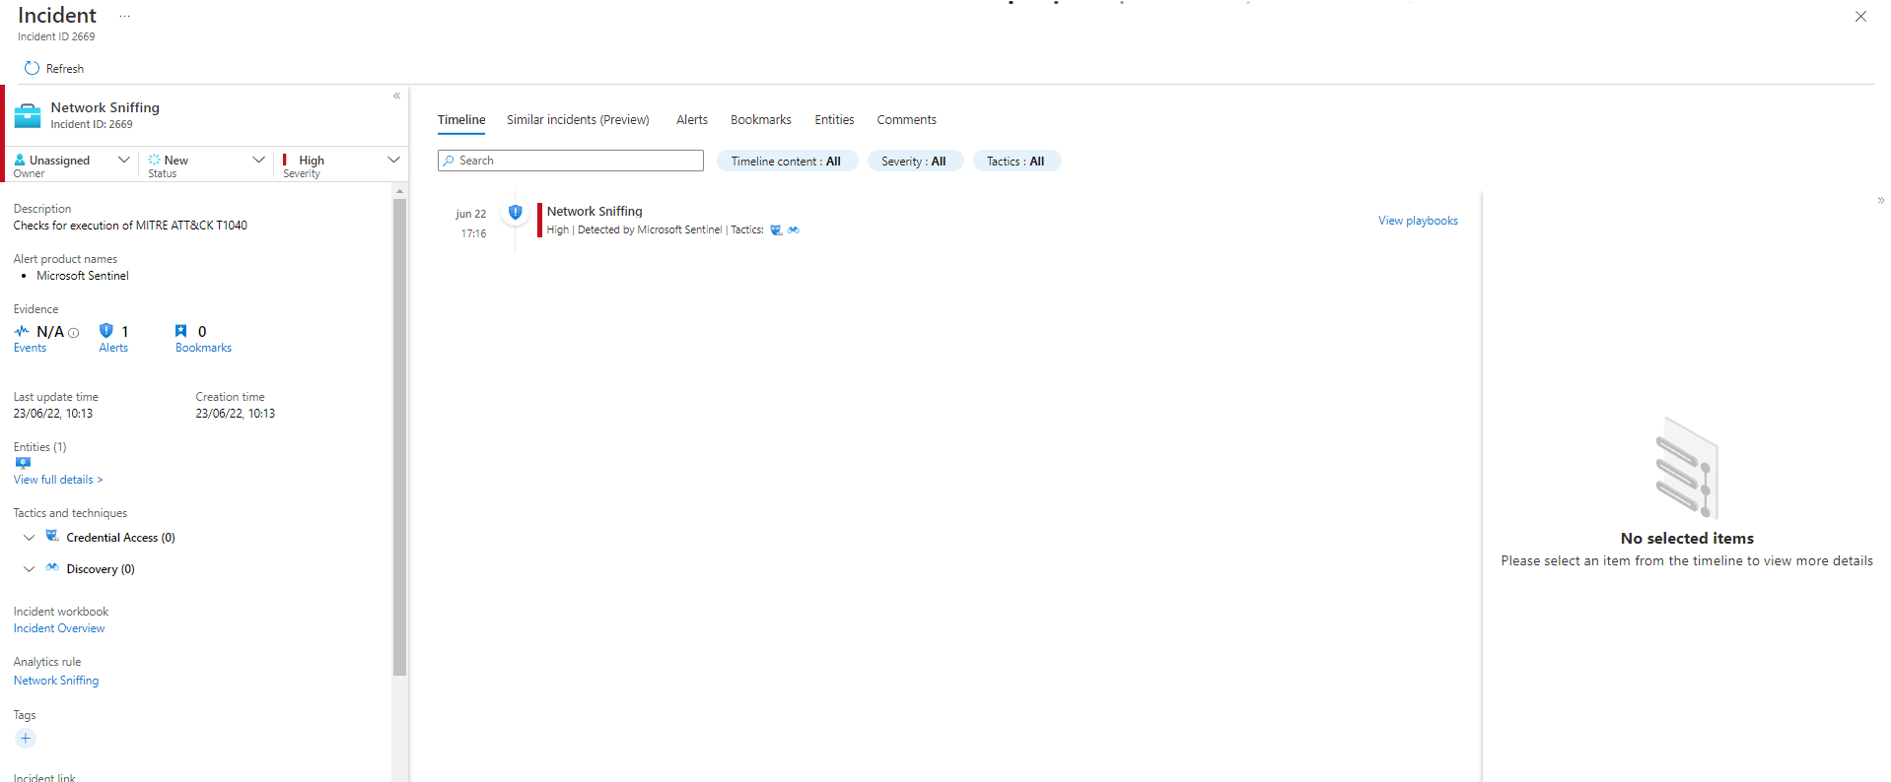Click the shield alert icon in timeline
This screenshot has width=1891, height=782.
tap(515, 212)
